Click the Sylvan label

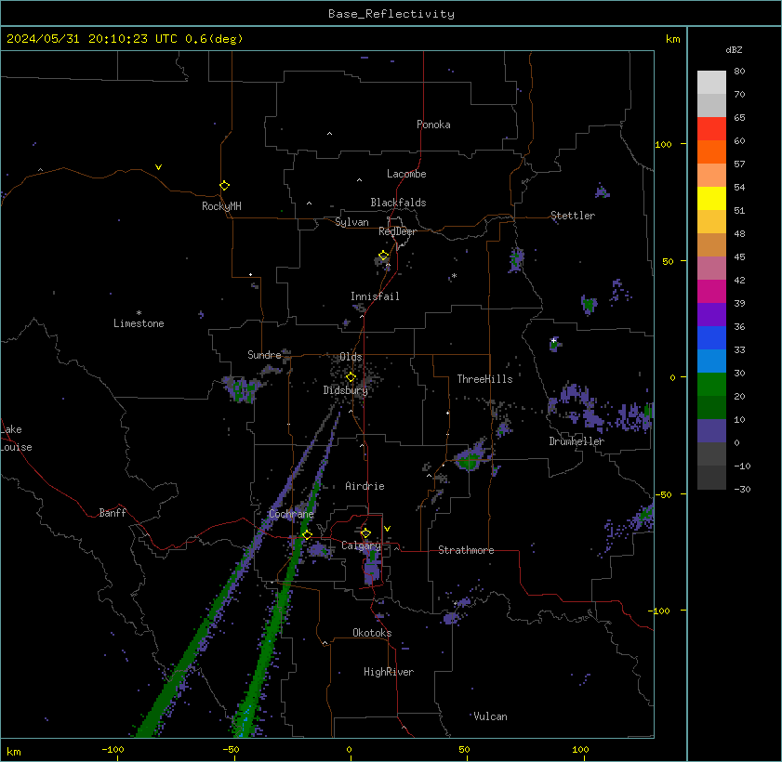point(351,222)
